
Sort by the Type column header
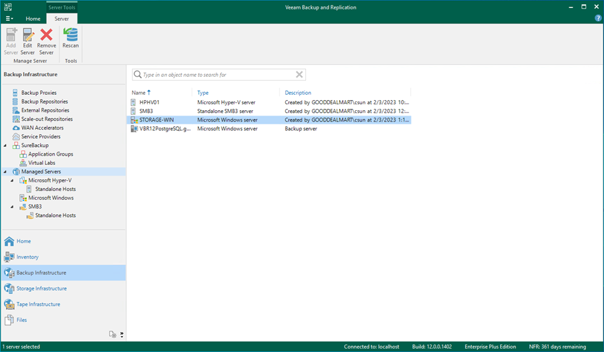pyautogui.click(x=202, y=93)
